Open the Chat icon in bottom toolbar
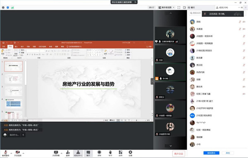Viewport: 248px width, 158px height. (88, 153)
